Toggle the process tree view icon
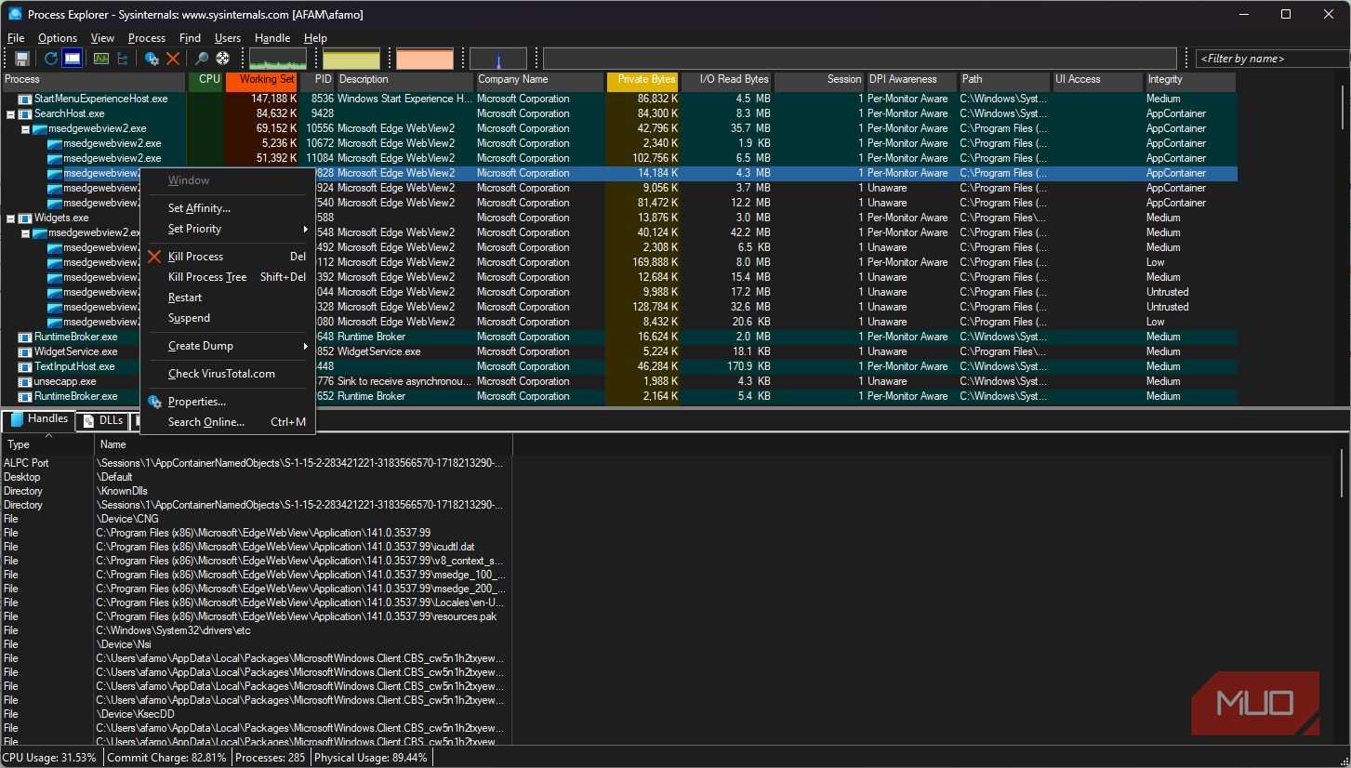1351x768 pixels. click(x=122, y=59)
